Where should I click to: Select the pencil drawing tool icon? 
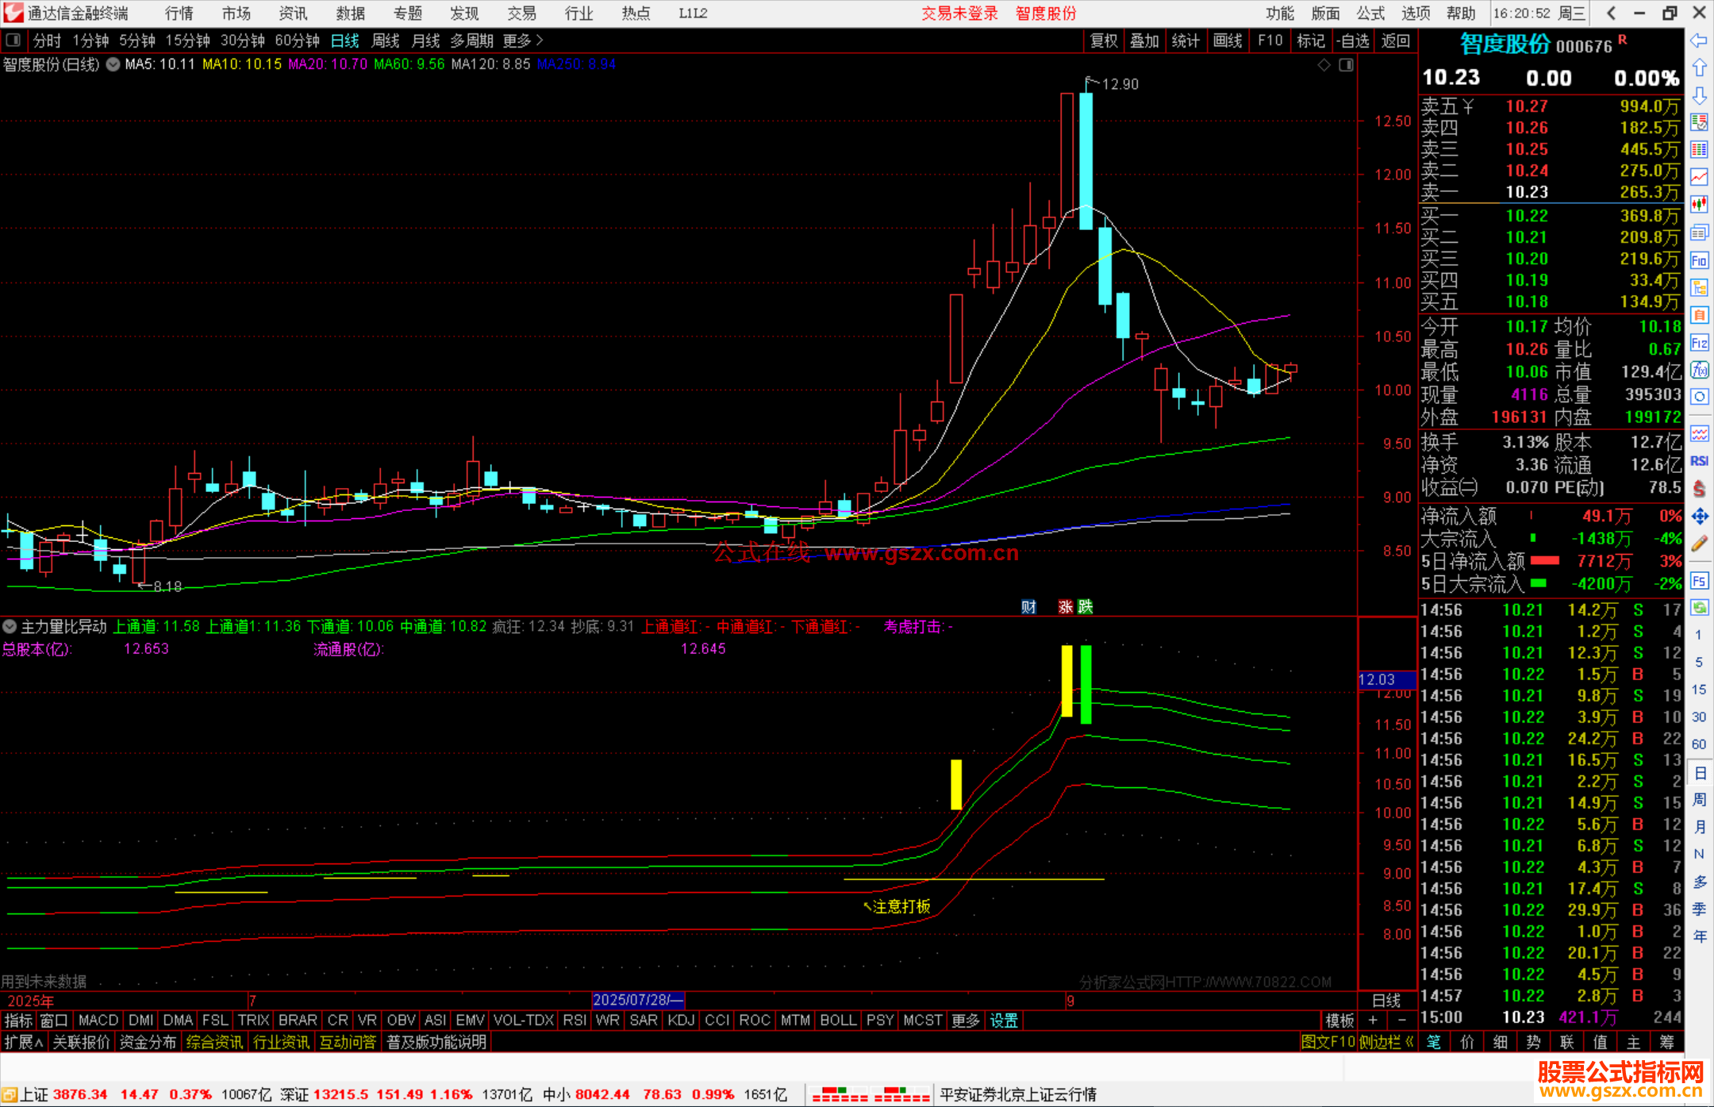1699,544
